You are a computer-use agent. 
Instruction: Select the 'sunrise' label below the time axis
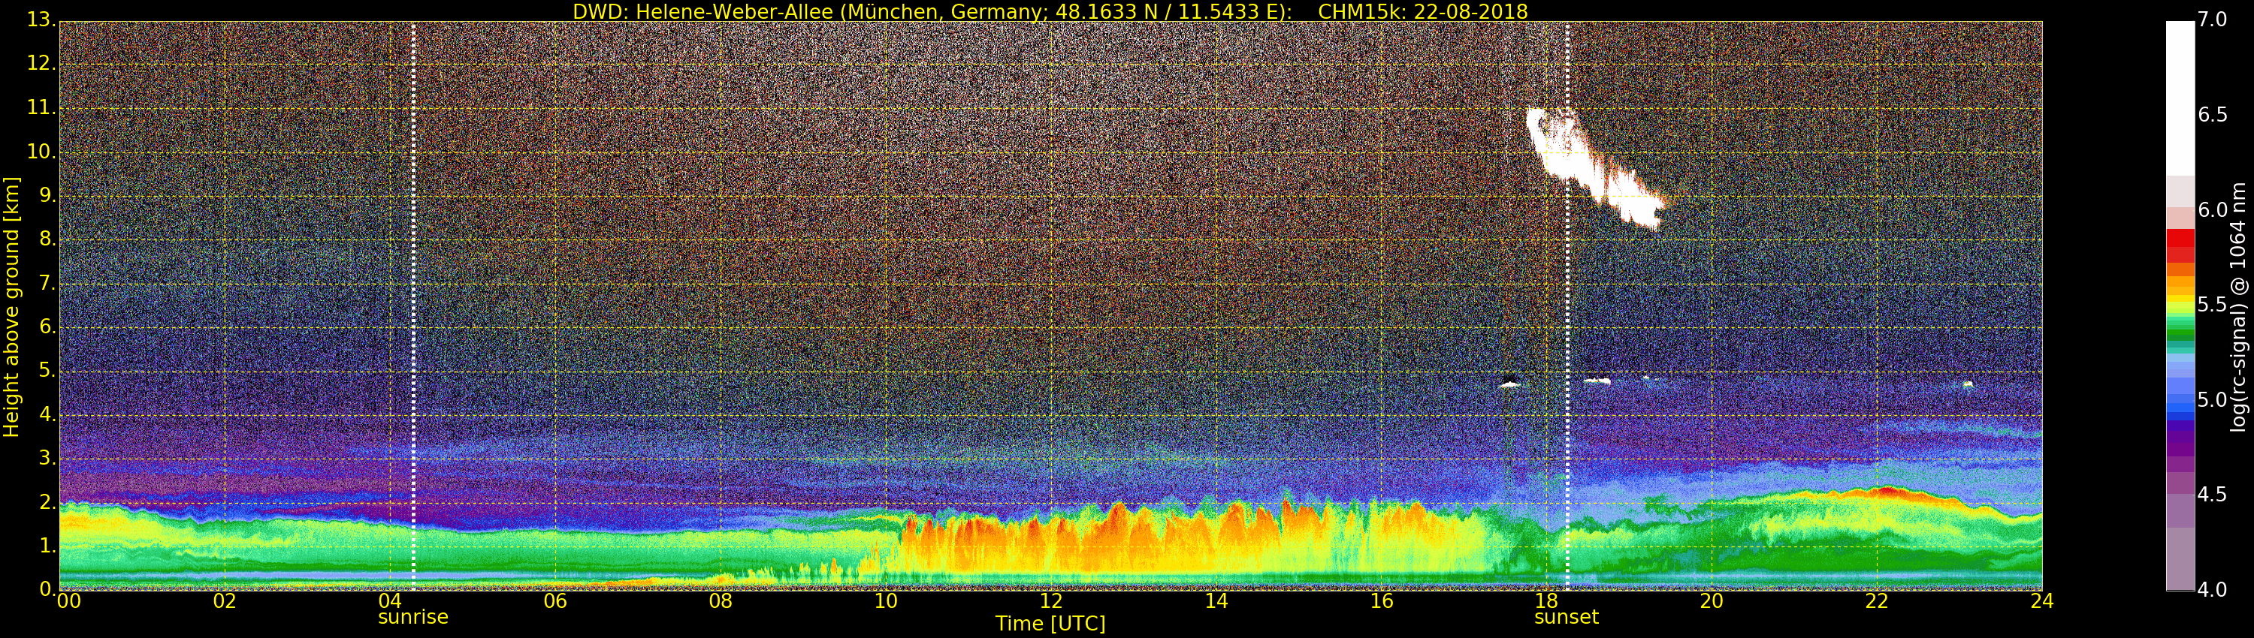pyautogui.click(x=413, y=617)
